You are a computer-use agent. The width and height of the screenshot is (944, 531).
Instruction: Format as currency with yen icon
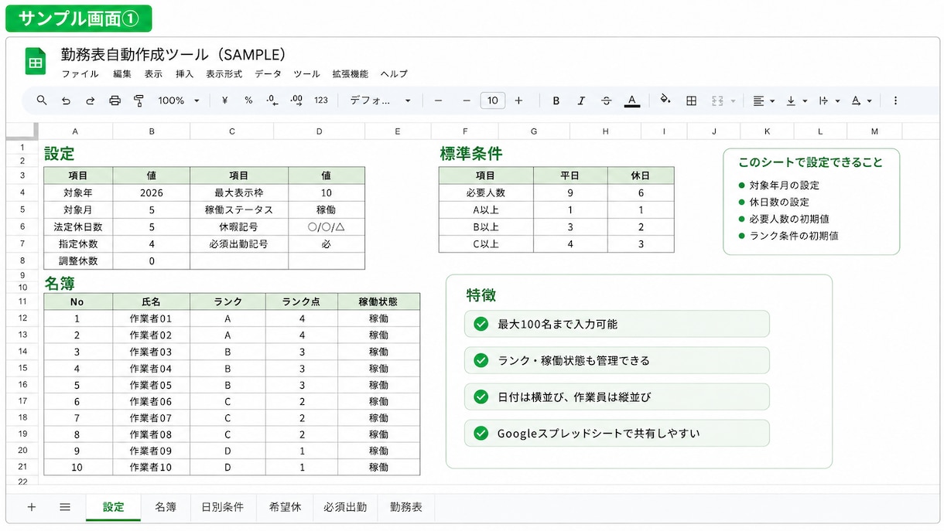(x=224, y=100)
